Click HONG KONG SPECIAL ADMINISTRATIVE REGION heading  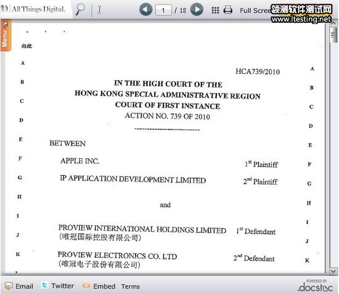(168, 95)
